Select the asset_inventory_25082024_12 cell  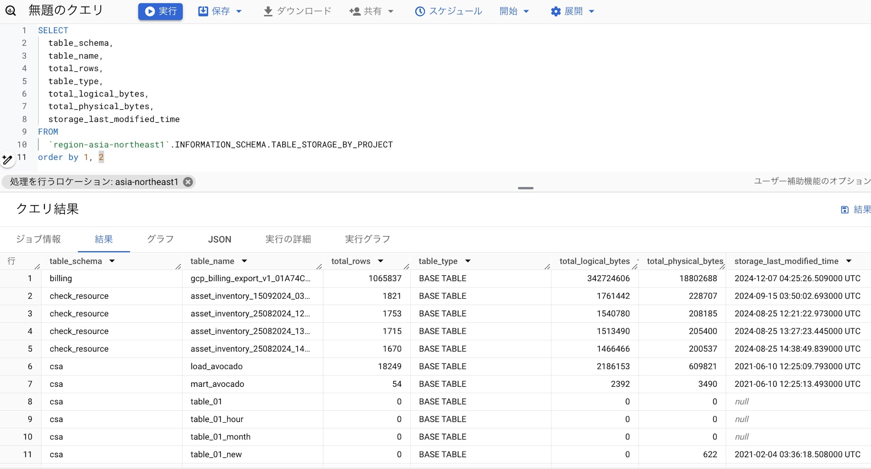253,314
